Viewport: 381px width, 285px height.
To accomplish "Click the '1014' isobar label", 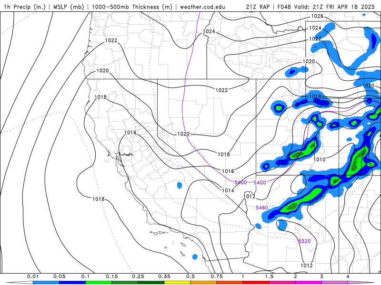I will tap(228, 190).
